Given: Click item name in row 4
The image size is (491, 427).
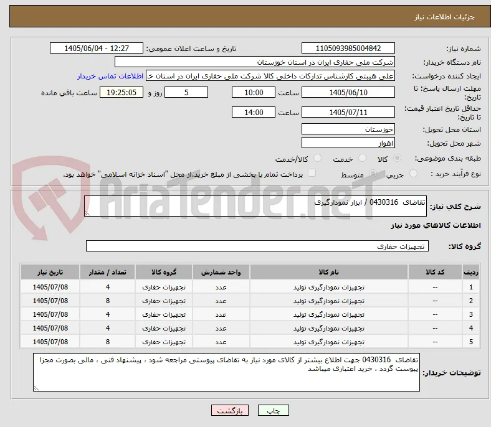Looking at the screenshot, I should pos(329,328).
